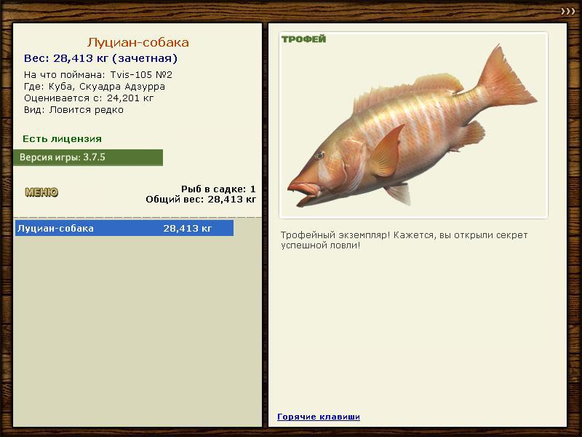Open the МЕНЮ button

coord(41,192)
